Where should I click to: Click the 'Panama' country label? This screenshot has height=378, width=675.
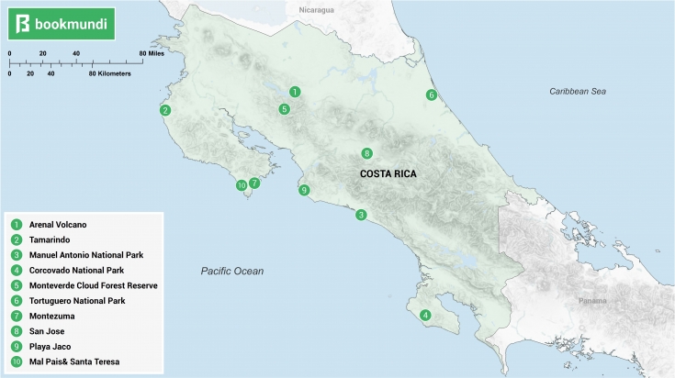592,301
